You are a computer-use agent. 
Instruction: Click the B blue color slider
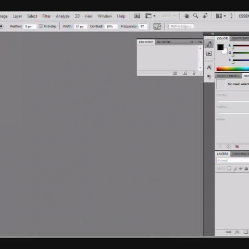point(241,60)
